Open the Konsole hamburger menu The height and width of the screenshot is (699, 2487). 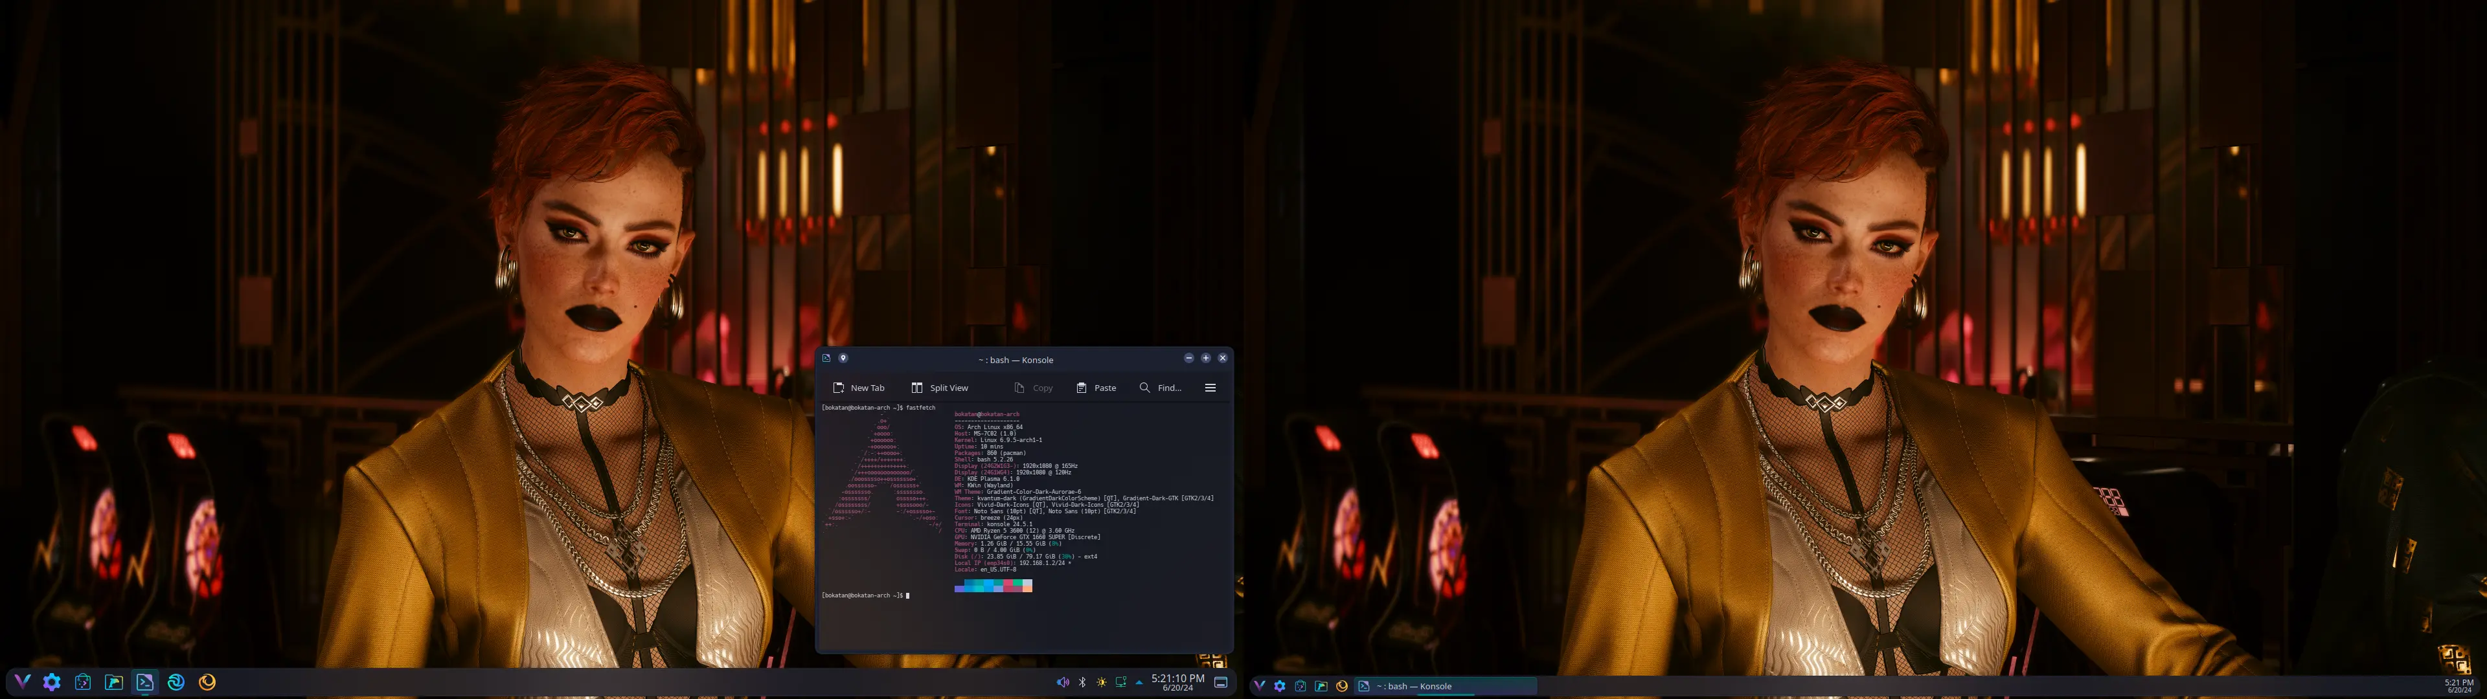[1210, 388]
